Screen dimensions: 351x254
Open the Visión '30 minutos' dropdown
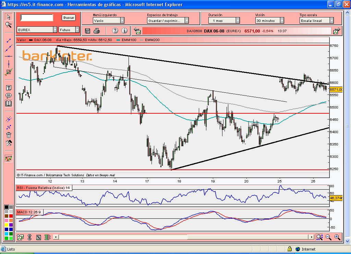click(282, 21)
